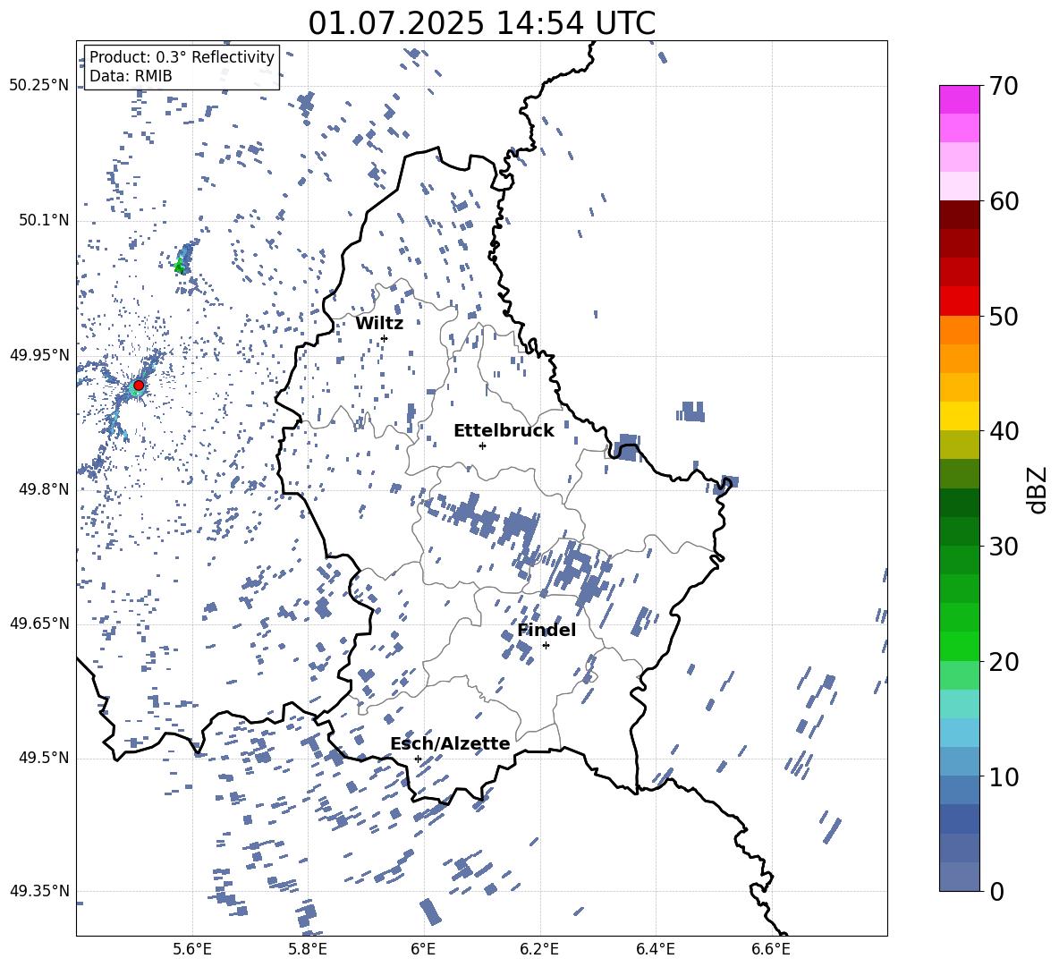Screen dimensions: 1059x967
Task: Click the 49.35°N latitude label
Action: point(39,891)
